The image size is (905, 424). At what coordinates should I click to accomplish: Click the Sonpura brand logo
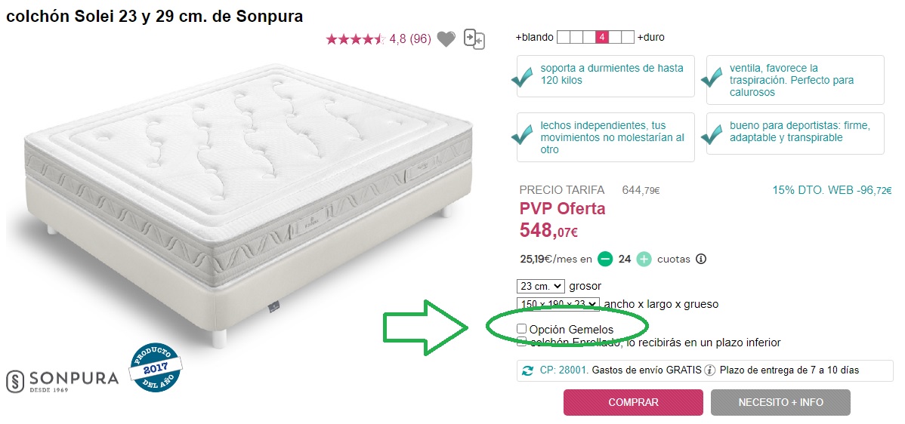click(x=63, y=380)
